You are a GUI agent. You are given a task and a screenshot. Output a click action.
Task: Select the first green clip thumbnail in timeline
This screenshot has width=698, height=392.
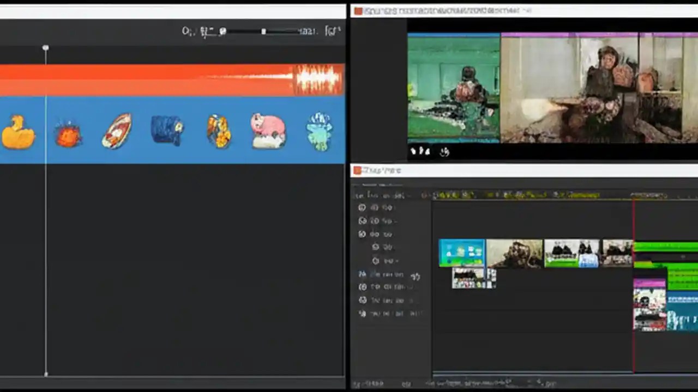click(461, 252)
